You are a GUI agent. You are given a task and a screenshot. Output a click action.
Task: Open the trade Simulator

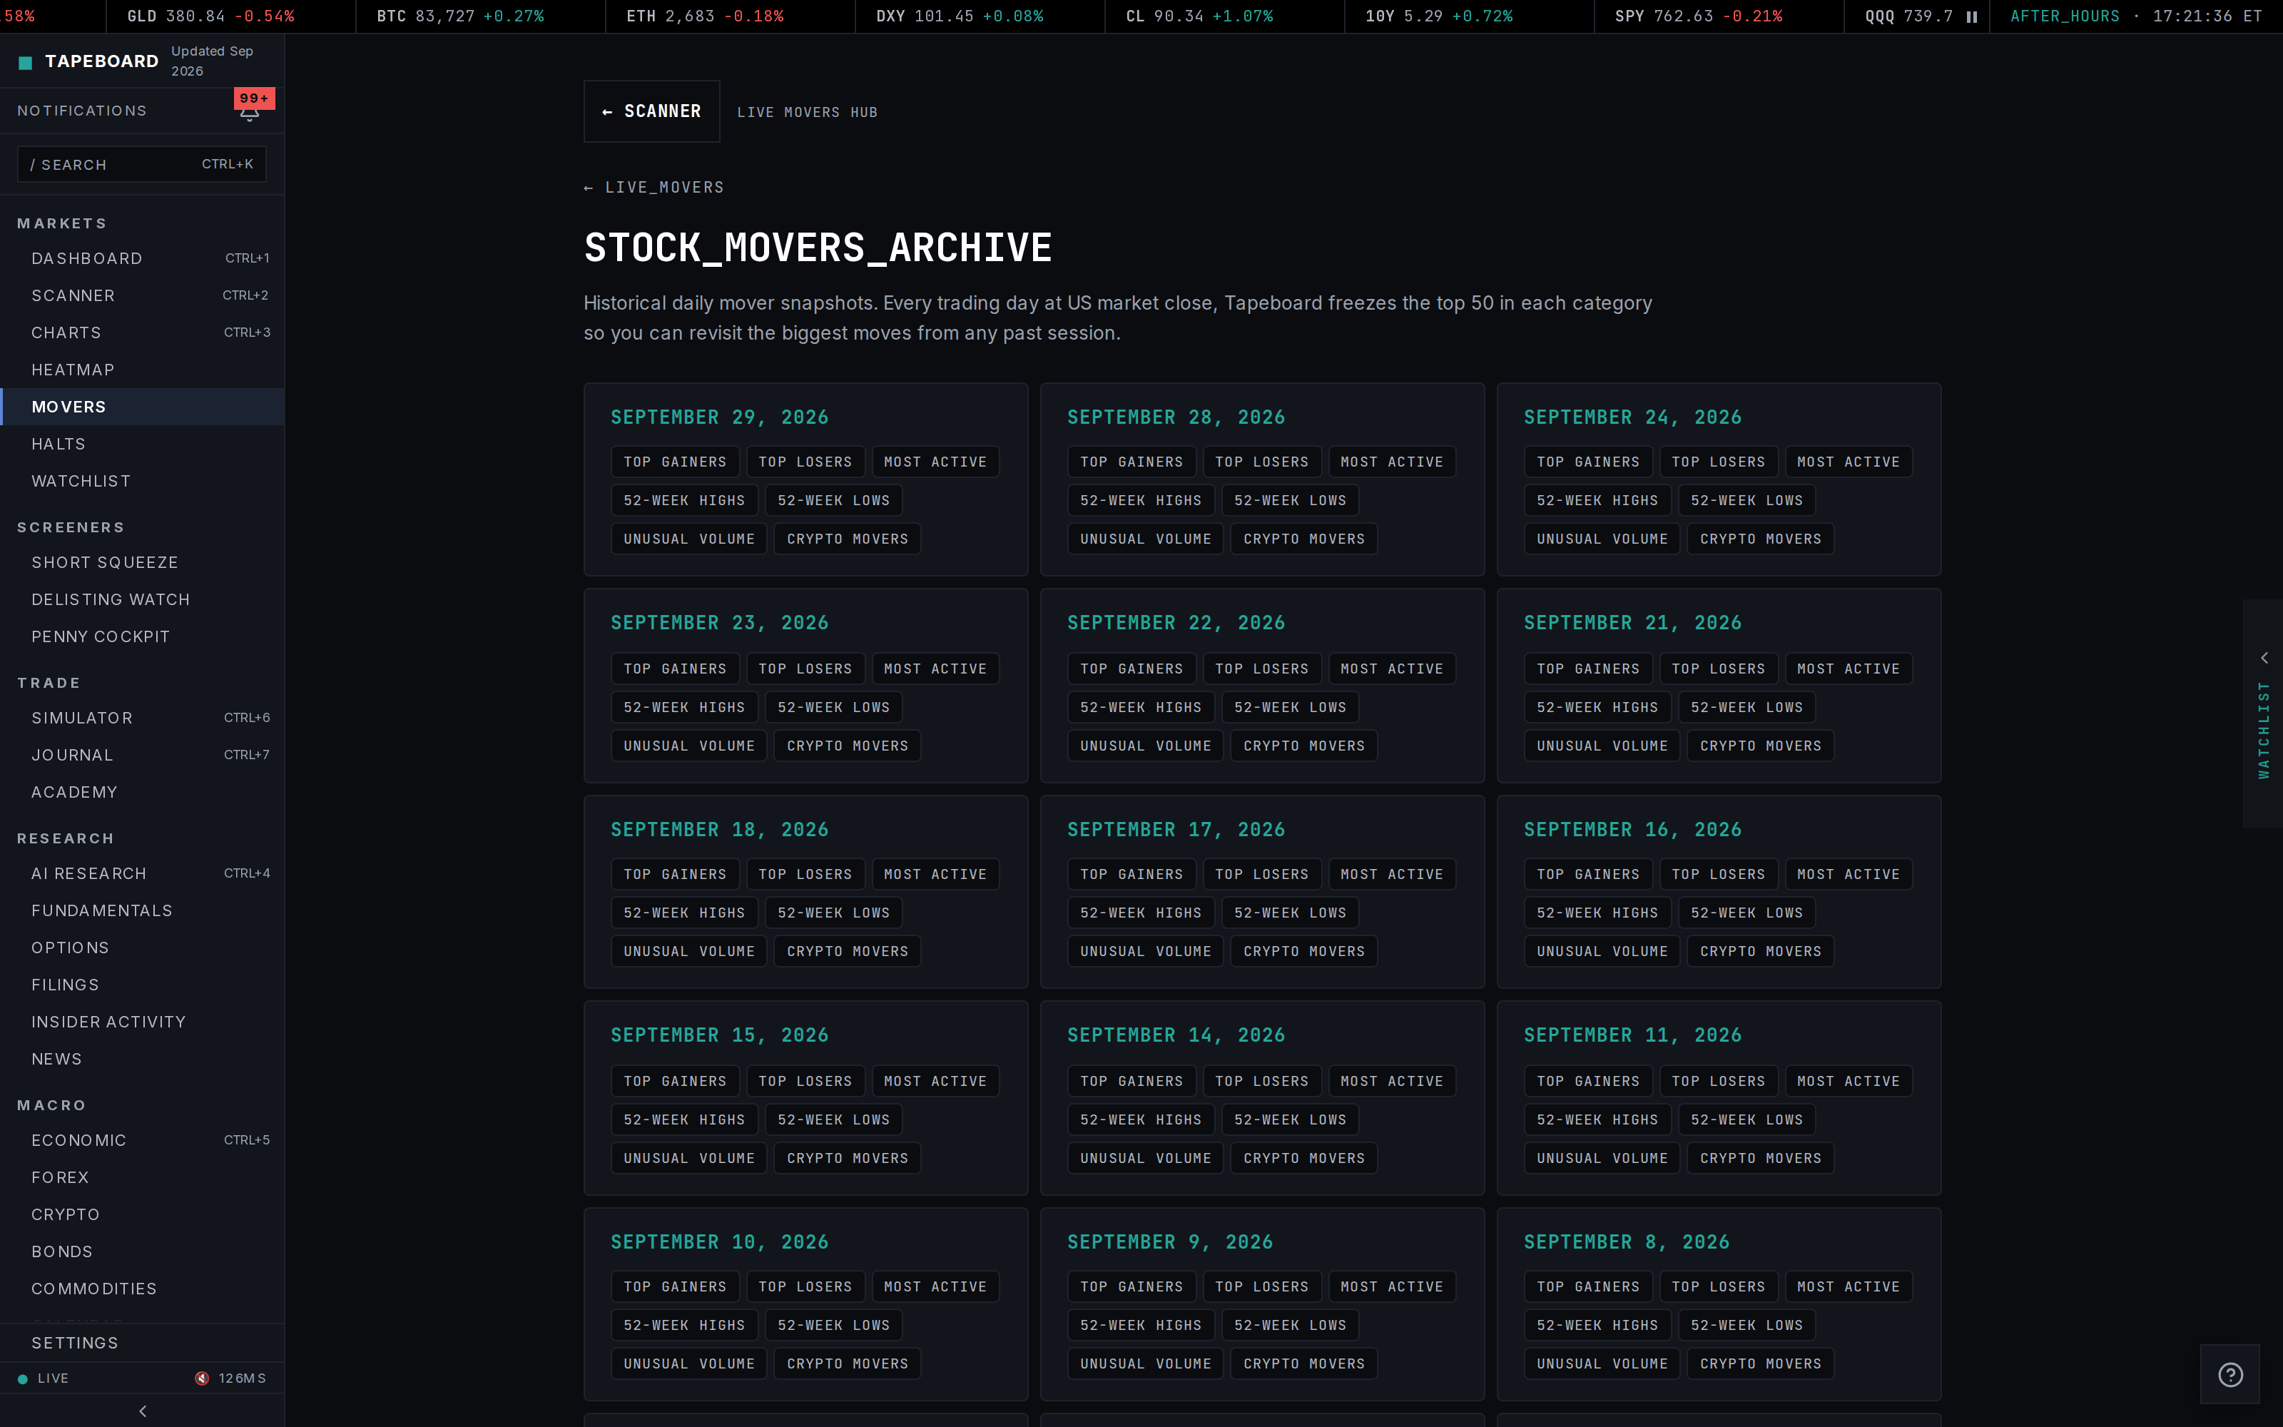[x=143, y=718]
